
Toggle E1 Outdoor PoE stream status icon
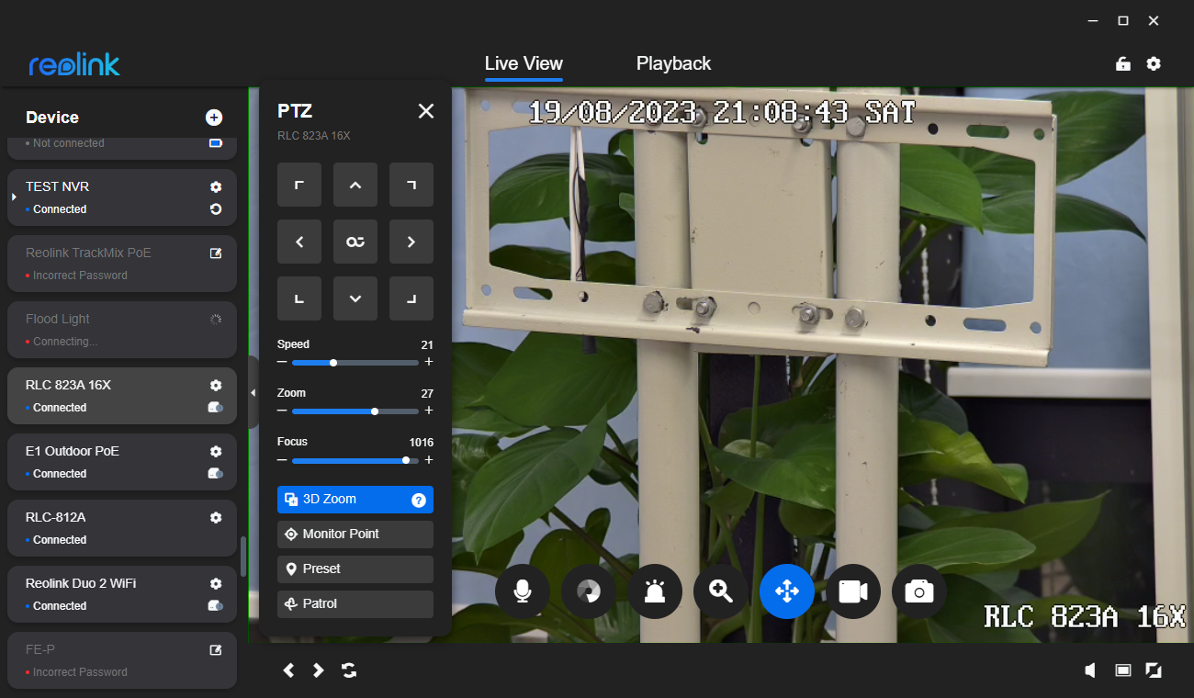(215, 473)
